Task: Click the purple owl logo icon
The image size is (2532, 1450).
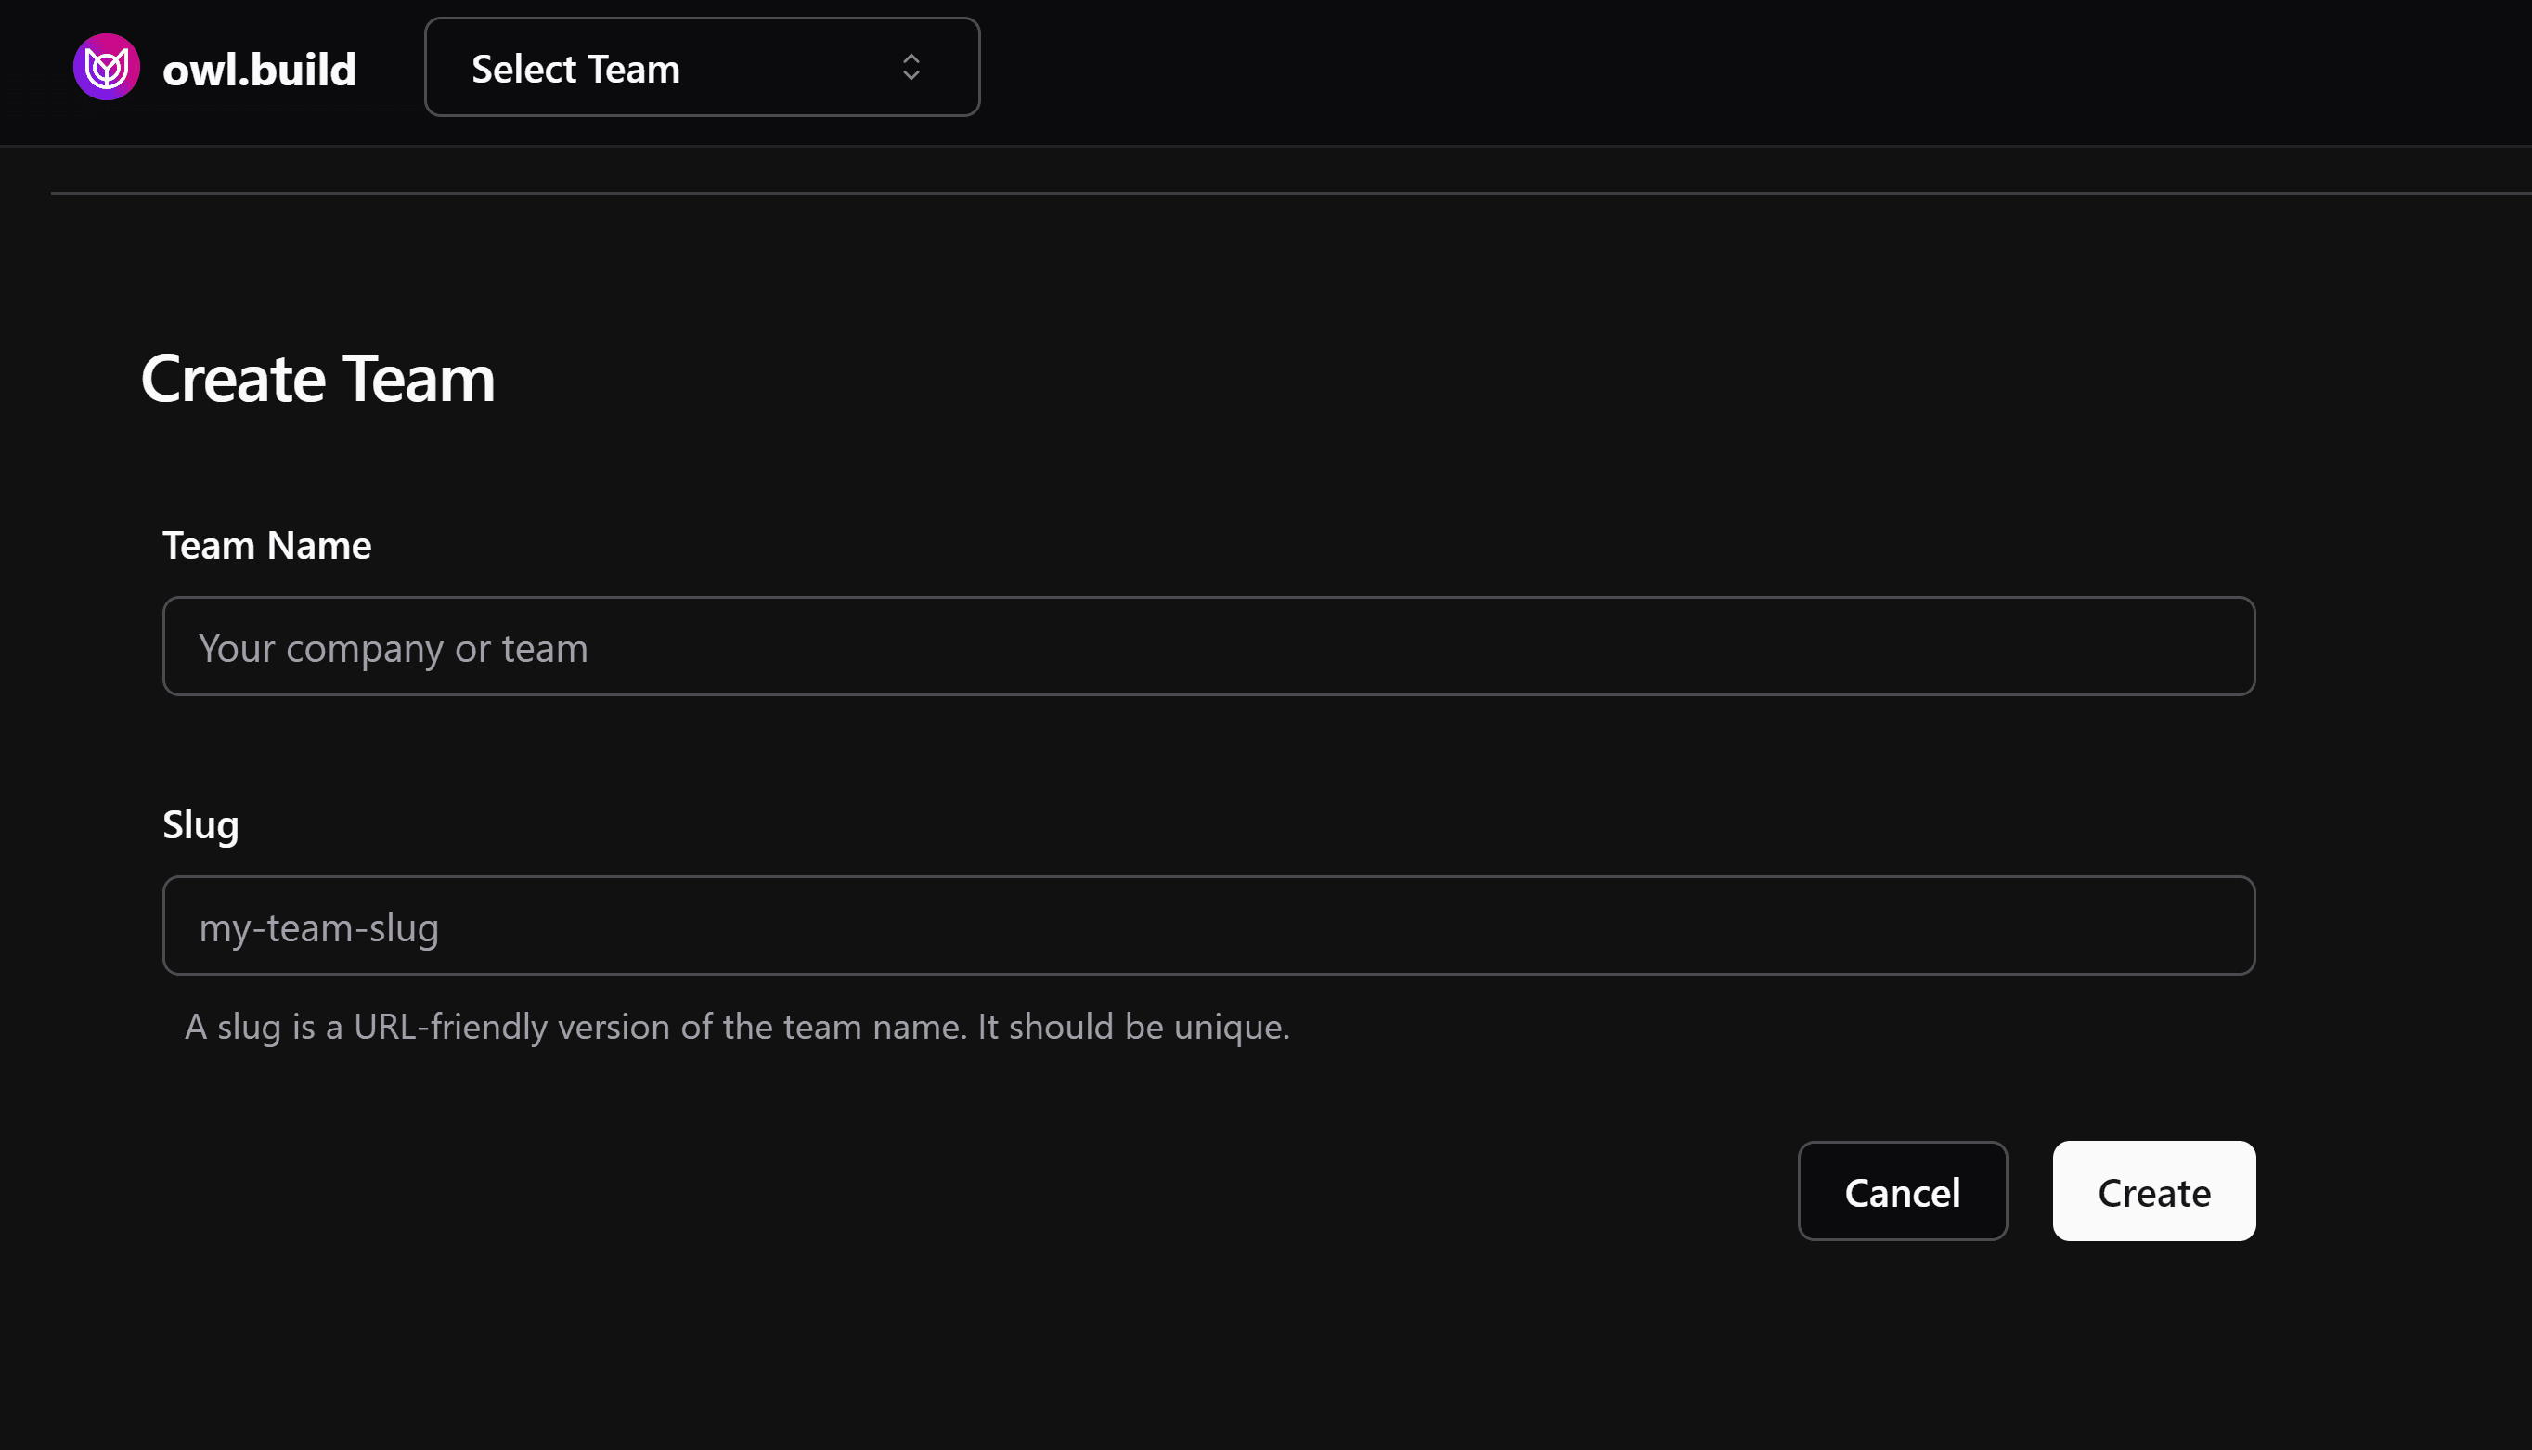Action: [x=107, y=68]
